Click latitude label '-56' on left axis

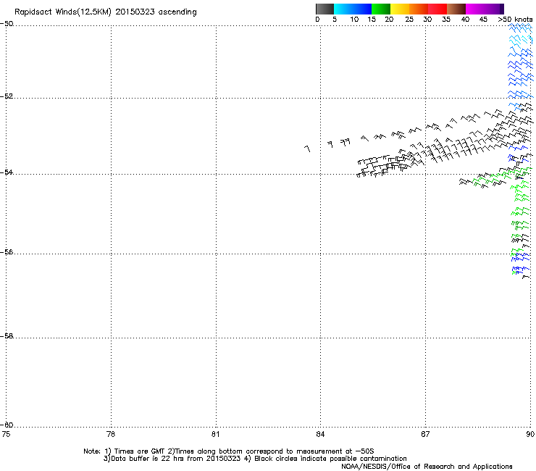tap(7, 252)
